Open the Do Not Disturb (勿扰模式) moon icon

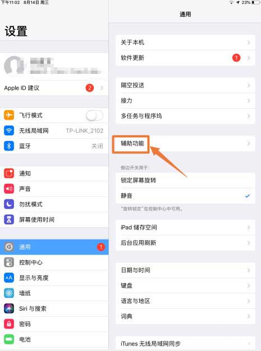pyautogui.click(x=9, y=204)
